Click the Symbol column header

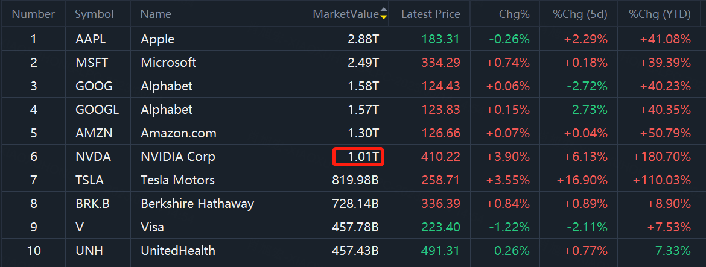click(95, 14)
